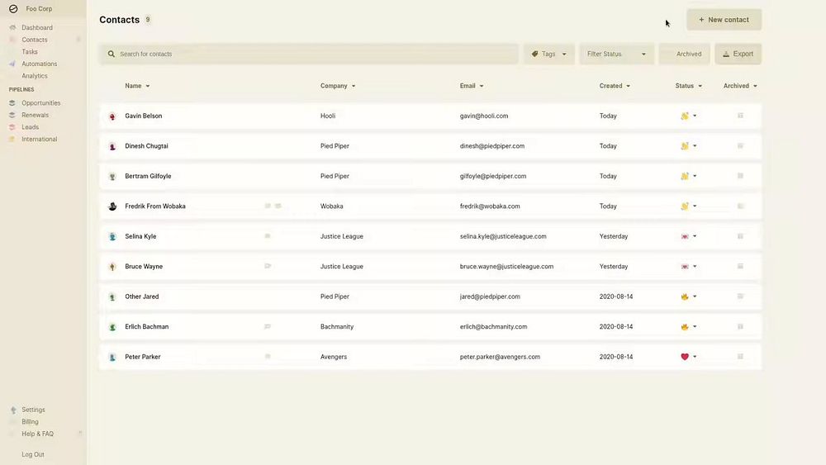Click the email peter.parker@avengers.com

coord(500,357)
